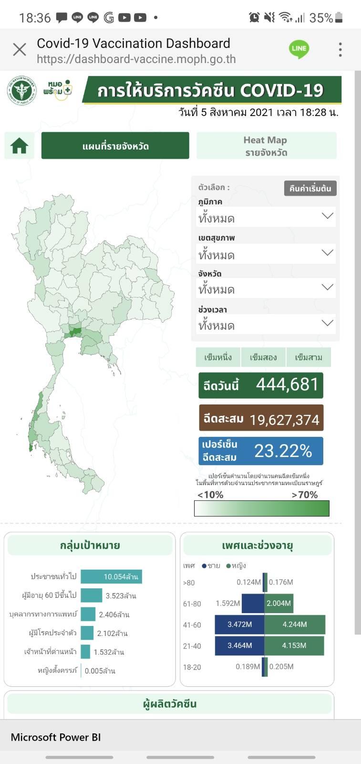Tap the battery icon in status bar
Screen dimensions: 361x764
[x=339, y=18]
